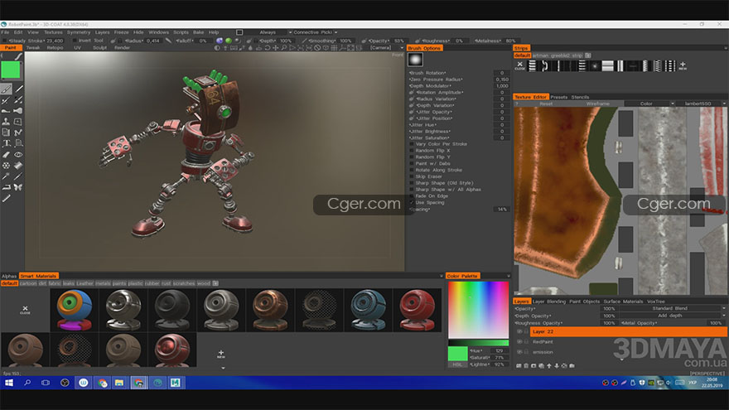Image resolution: width=729 pixels, height=410 pixels.
Task: Open Chrome from the Windows taskbar
Action: (102, 383)
